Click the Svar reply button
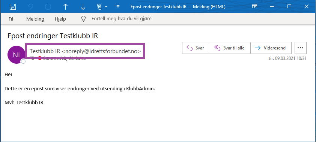The height and width of the screenshot is (142, 316). pos(196,48)
